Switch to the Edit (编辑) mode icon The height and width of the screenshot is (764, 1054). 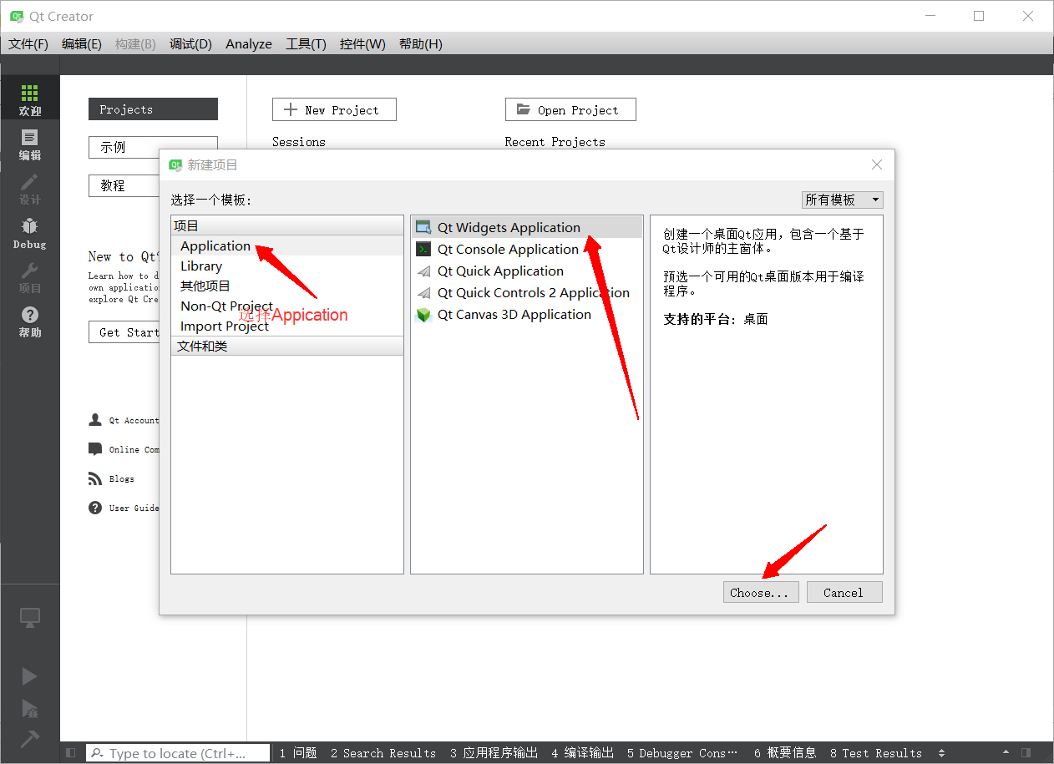pyautogui.click(x=30, y=144)
